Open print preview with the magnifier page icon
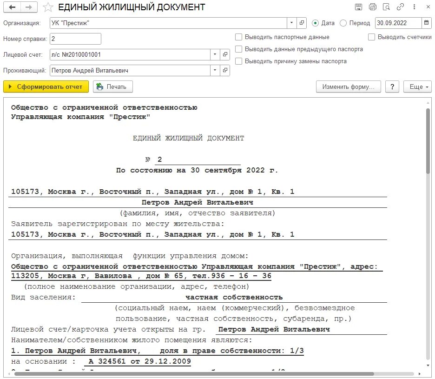 [386, 7]
